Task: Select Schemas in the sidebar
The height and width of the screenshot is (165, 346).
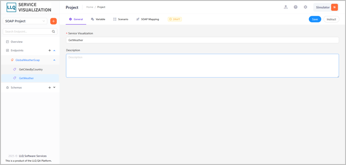Action: [x=16, y=88]
